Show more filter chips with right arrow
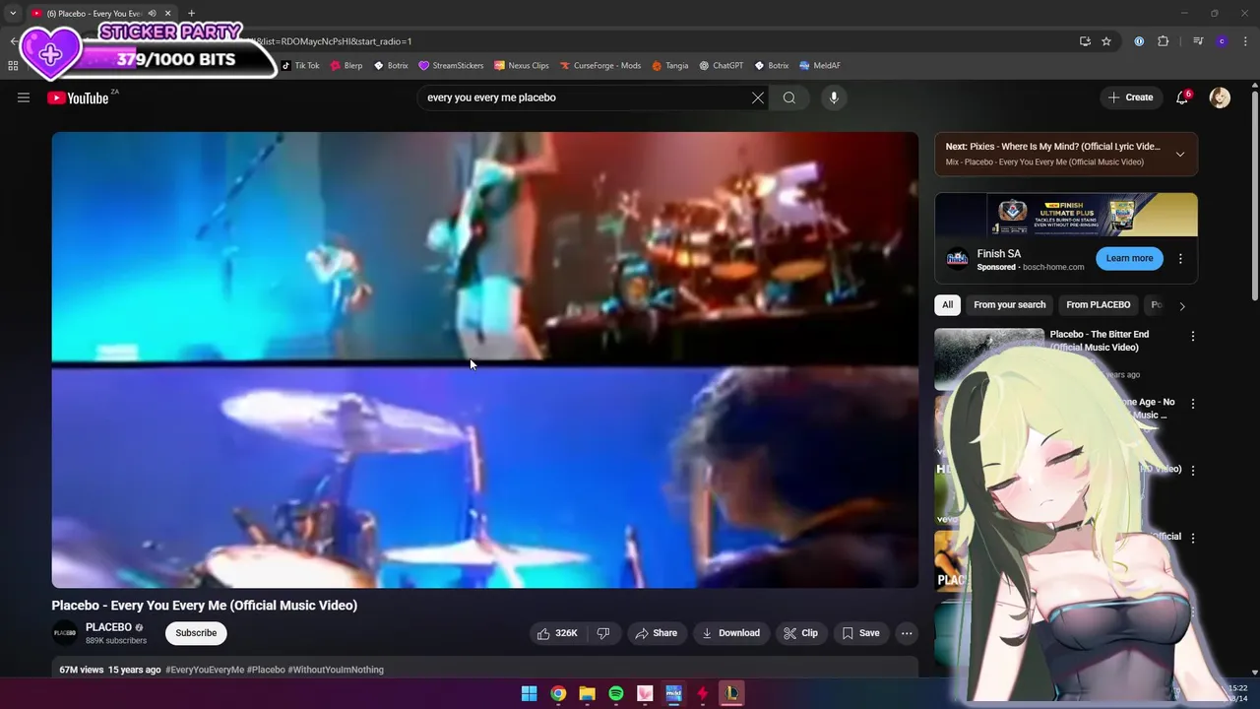The width and height of the screenshot is (1260, 709). 1182,305
